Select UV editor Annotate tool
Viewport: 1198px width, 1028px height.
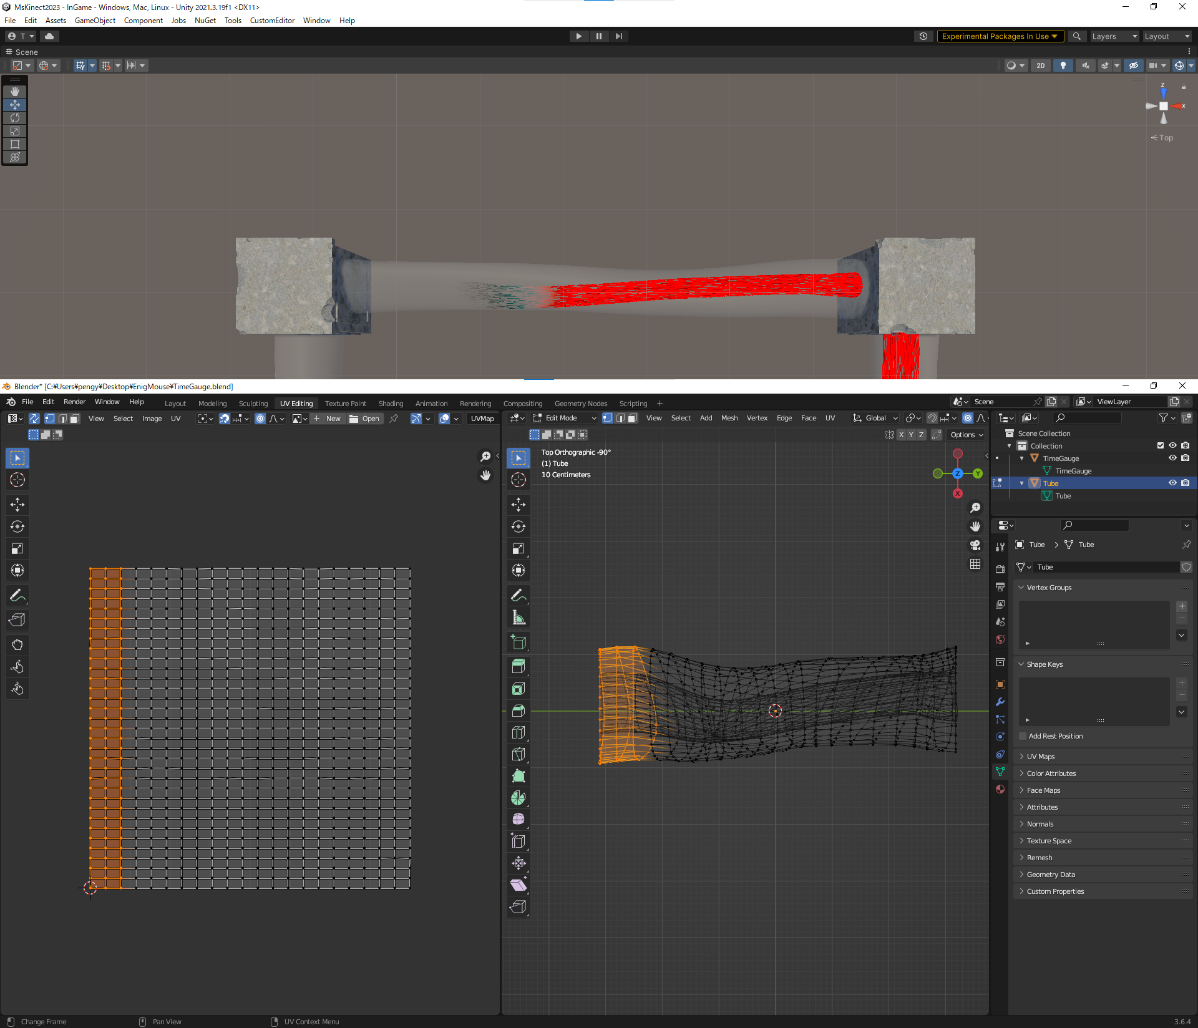(17, 596)
